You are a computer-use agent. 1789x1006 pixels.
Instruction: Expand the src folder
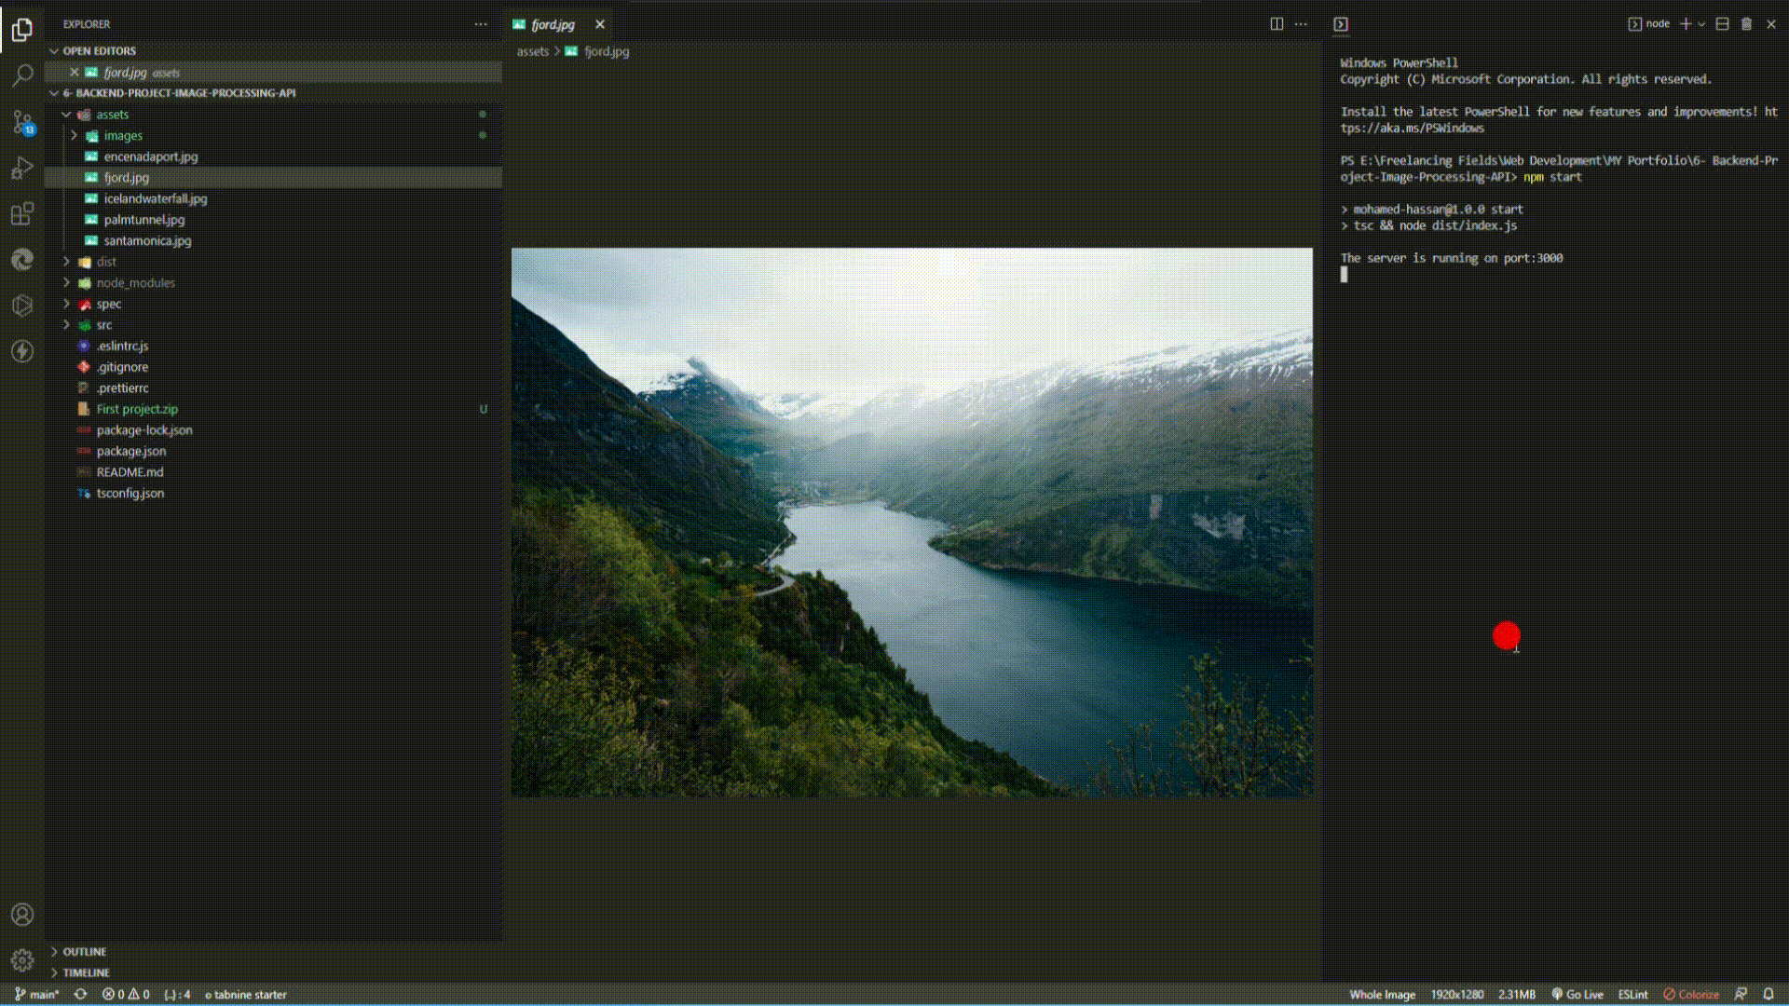66,325
